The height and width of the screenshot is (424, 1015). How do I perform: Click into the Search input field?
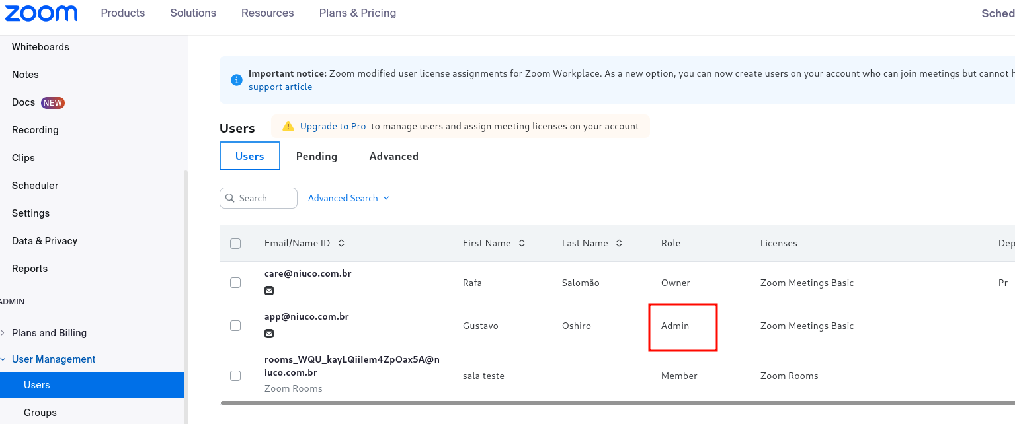pos(259,198)
